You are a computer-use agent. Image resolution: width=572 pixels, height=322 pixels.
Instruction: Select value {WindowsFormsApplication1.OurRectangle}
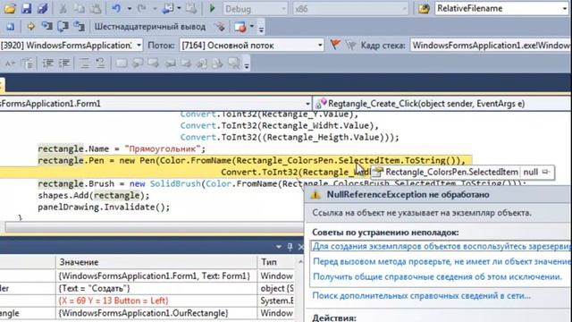point(143,313)
